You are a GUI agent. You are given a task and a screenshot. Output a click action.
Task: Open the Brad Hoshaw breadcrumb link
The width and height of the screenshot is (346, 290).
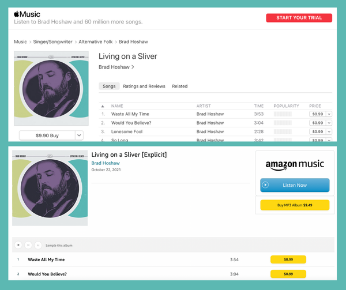(133, 42)
